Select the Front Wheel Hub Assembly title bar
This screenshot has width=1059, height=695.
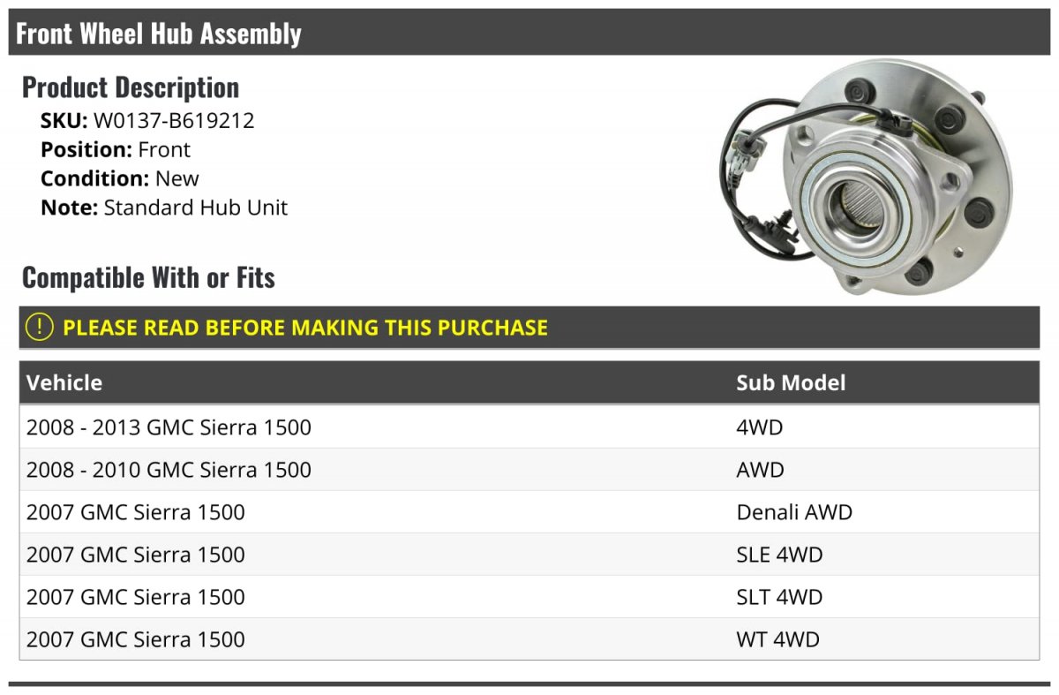click(529, 33)
